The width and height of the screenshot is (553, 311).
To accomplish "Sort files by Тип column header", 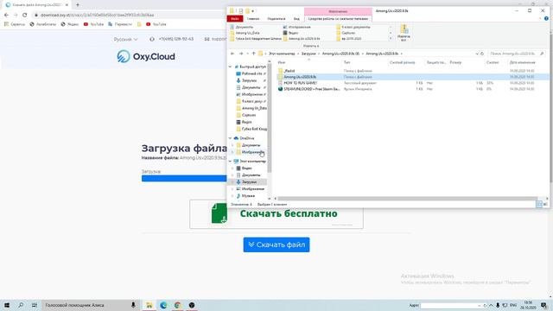I will click(x=347, y=62).
